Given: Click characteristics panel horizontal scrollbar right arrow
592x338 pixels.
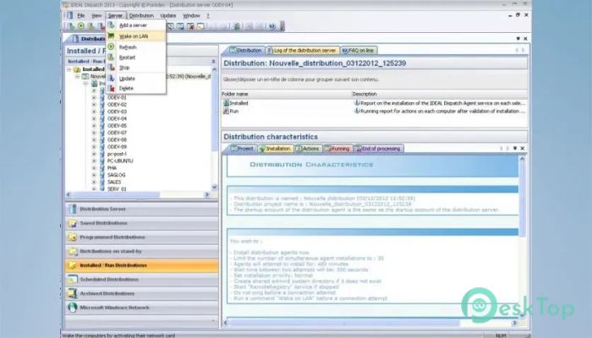Looking at the screenshot, I should [514, 323].
